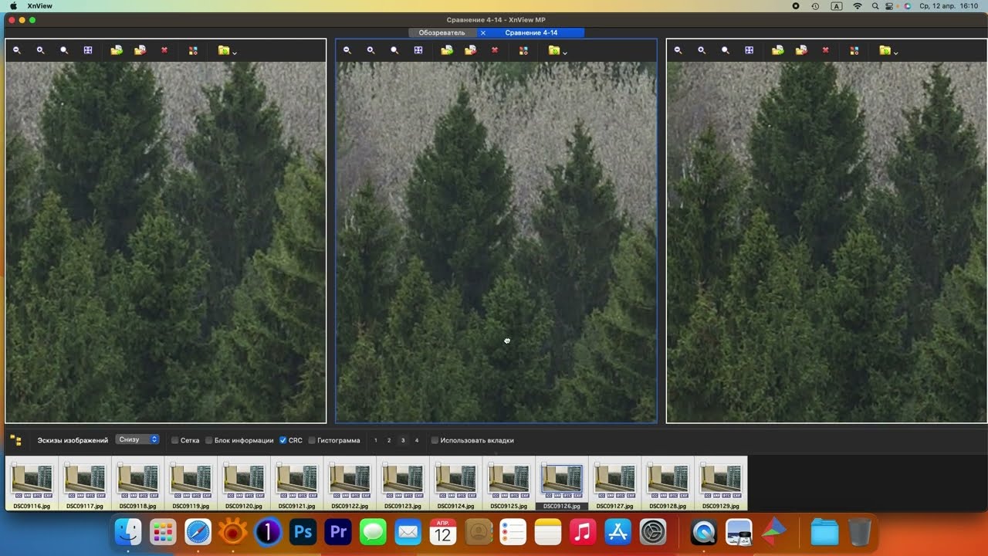Select 3 image panes layout button
The height and width of the screenshot is (556, 988).
[403, 440]
